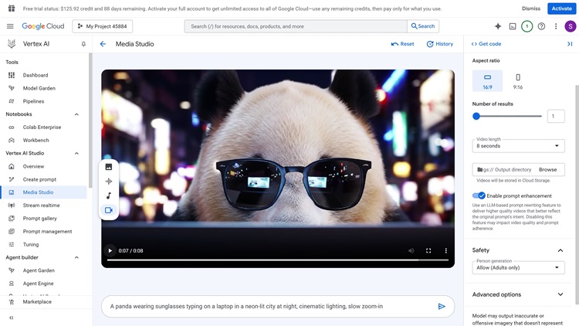579x326 pixels.
Task: Collapse the Agent builder group
Action: coord(76,257)
